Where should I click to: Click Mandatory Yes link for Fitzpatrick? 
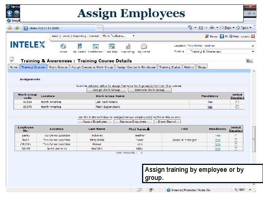(218, 140)
